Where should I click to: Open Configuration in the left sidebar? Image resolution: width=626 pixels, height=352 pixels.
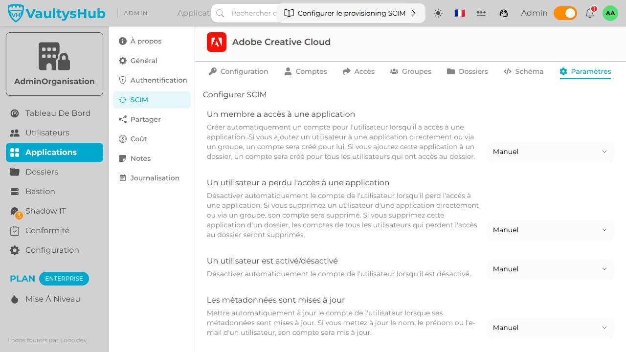point(54,250)
